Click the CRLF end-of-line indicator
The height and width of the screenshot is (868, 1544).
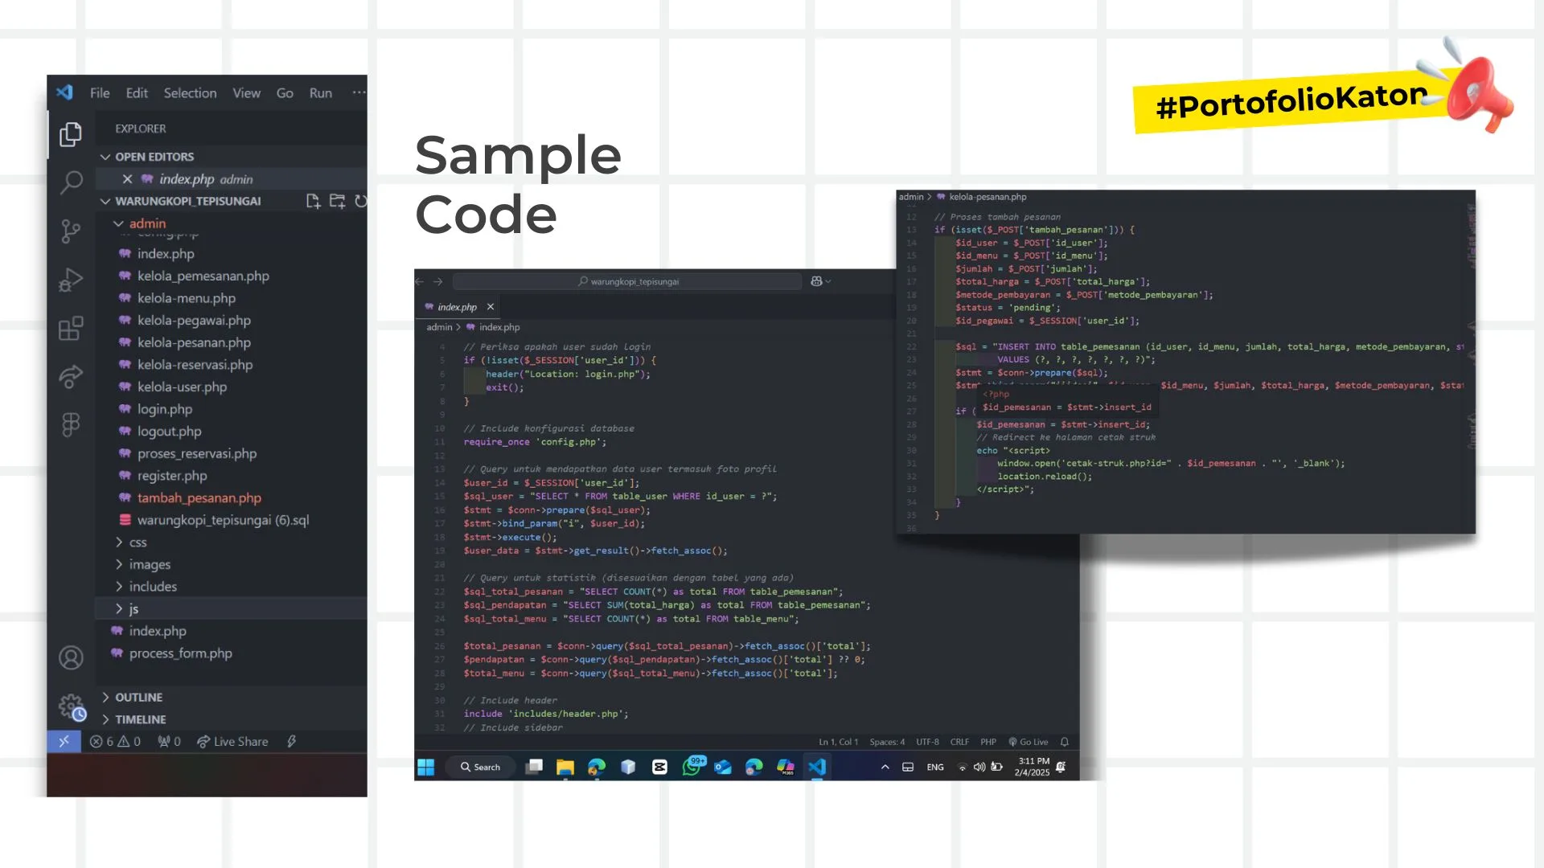coord(959,742)
